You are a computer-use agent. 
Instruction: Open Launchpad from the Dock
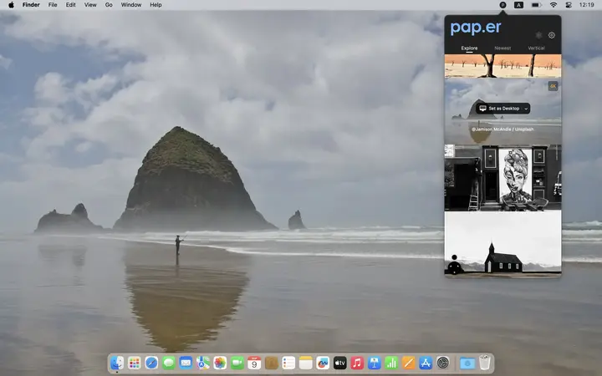coord(134,363)
